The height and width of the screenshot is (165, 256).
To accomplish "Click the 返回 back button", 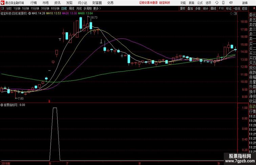I will 244,8.
